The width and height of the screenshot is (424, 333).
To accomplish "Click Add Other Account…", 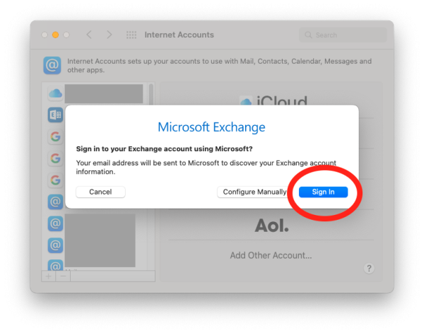I will point(271,255).
